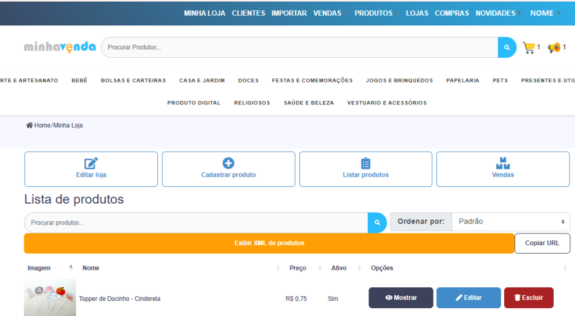Click the Listar produtos clipboard icon
The height and width of the screenshot is (316, 575).
point(366,163)
